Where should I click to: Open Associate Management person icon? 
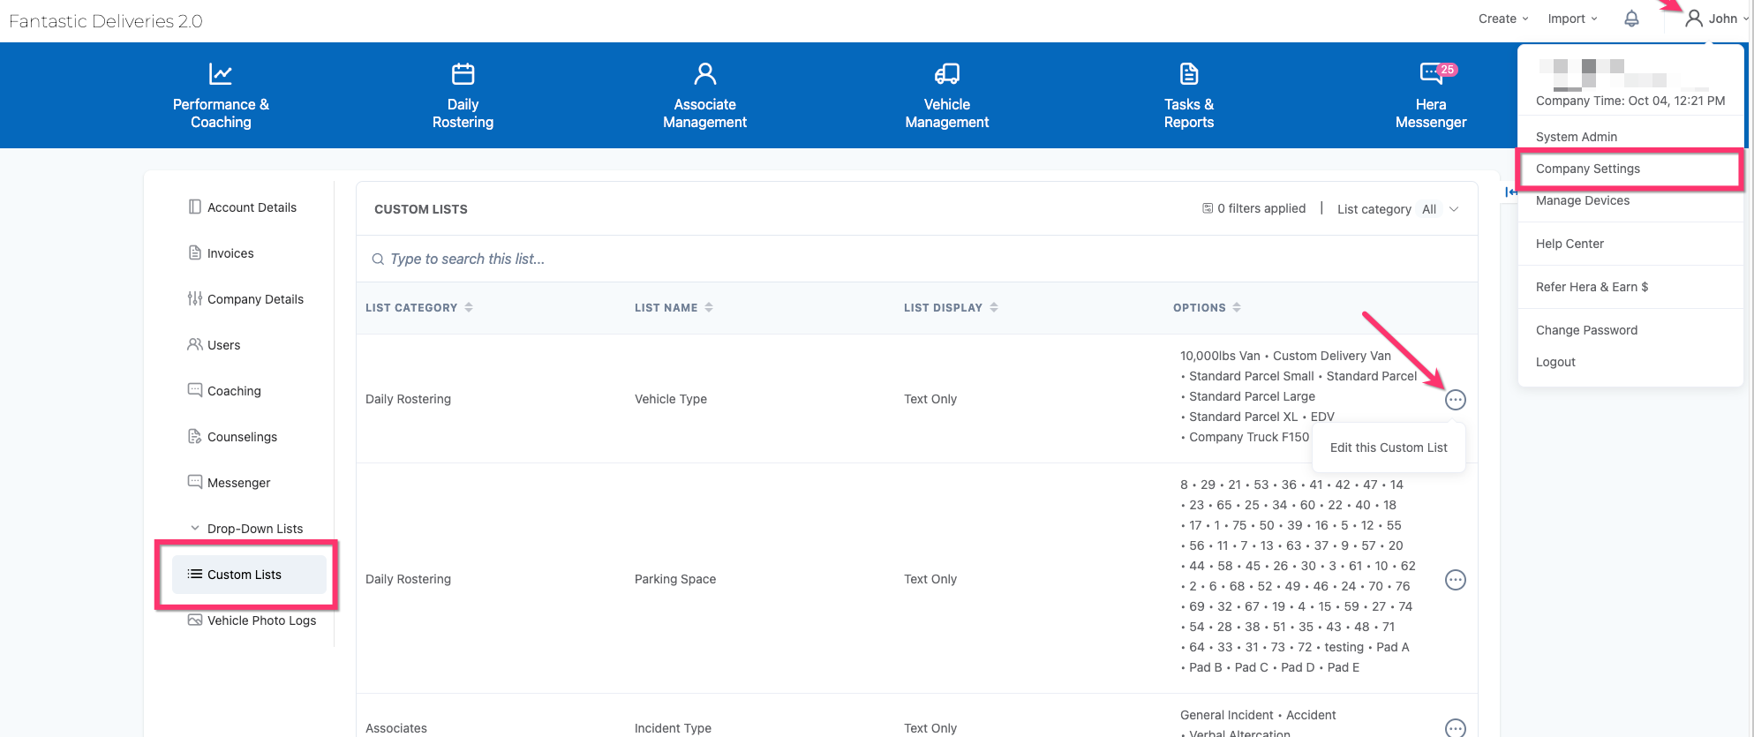[704, 73]
